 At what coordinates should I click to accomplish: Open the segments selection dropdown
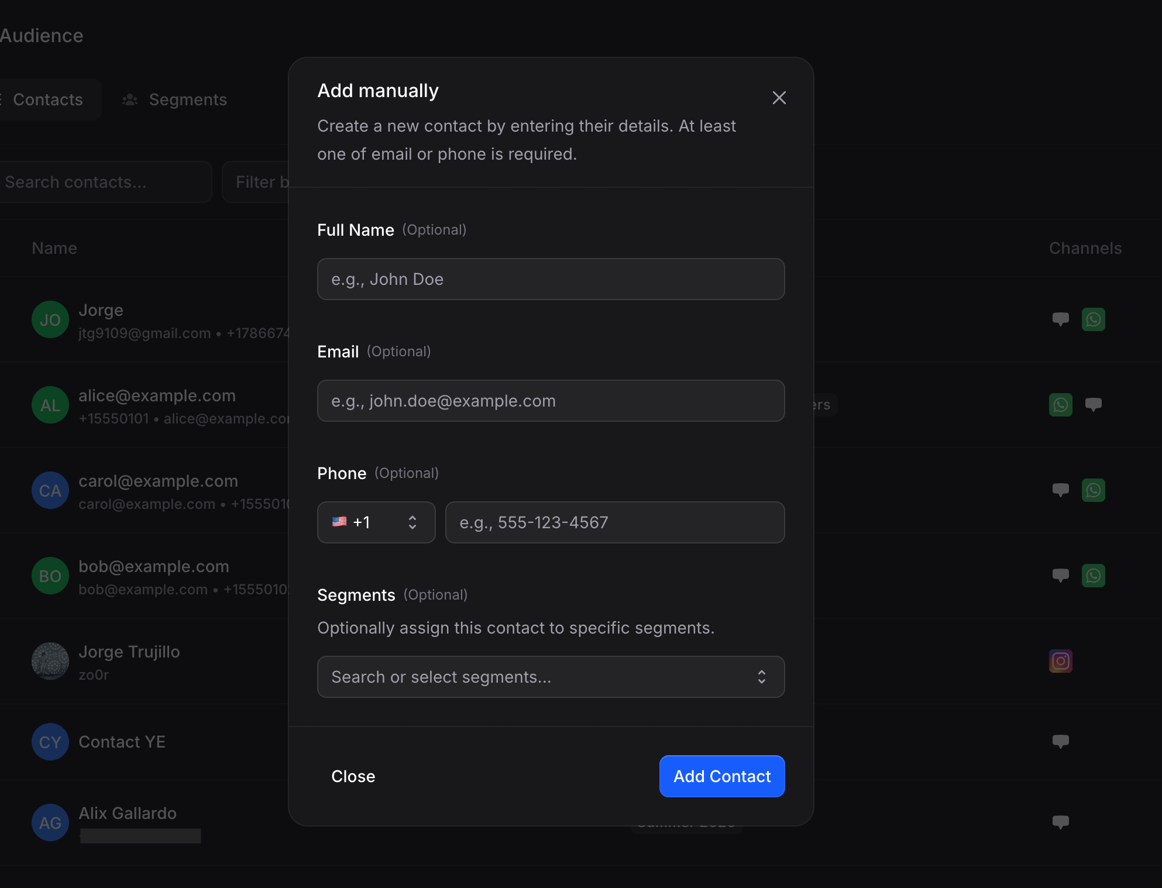point(551,677)
